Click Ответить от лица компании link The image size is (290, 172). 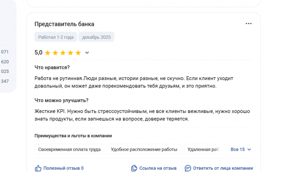223,168
